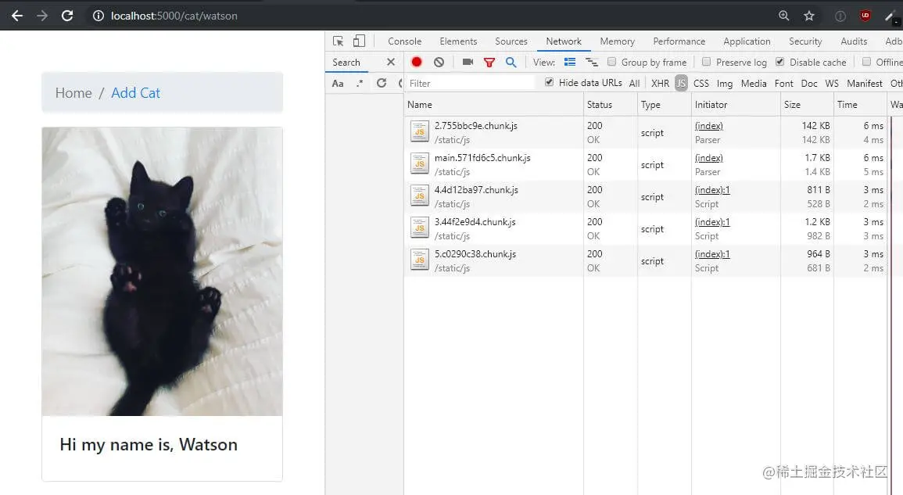
Task: Filter requests by Manifest
Action: pyautogui.click(x=865, y=84)
